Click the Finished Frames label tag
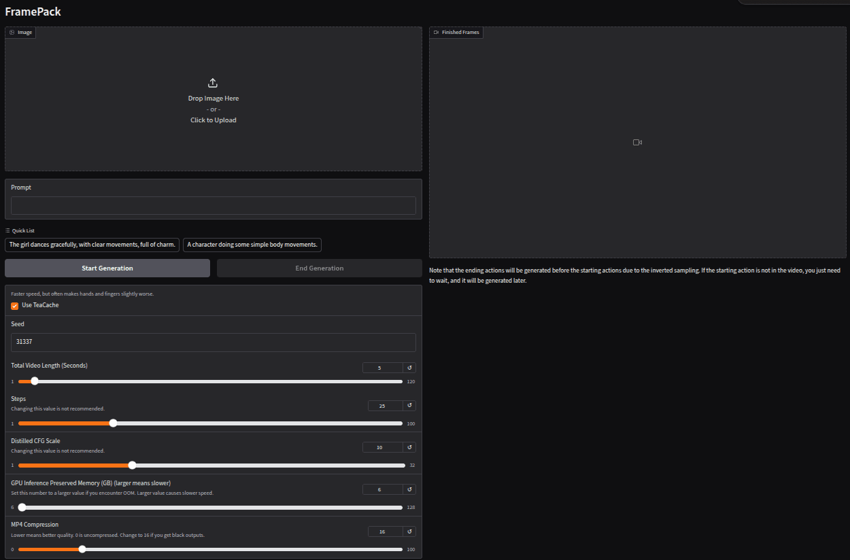Image resolution: width=850 pixels, height=560 pixels. 456,32
